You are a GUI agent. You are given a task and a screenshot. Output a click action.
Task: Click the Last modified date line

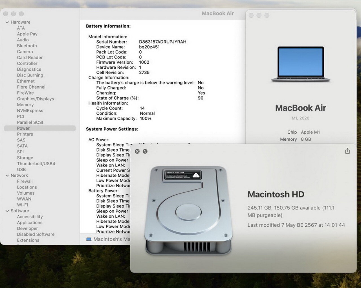296,225
